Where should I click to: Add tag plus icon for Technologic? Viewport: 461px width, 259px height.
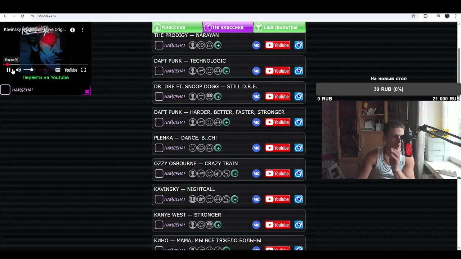click(226, 71)
